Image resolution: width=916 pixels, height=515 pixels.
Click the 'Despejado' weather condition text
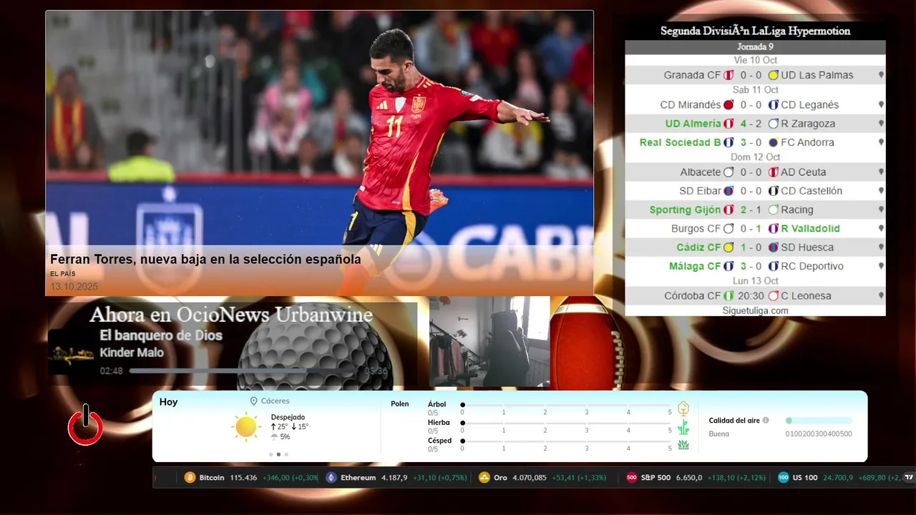pos(288,417)
